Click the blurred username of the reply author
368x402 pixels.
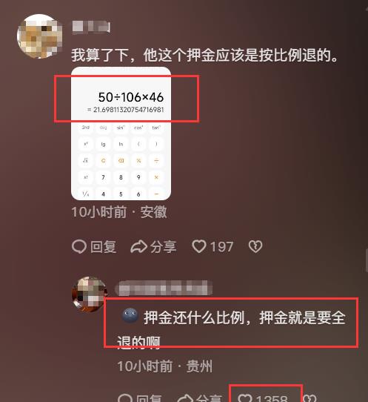[164, 288]
